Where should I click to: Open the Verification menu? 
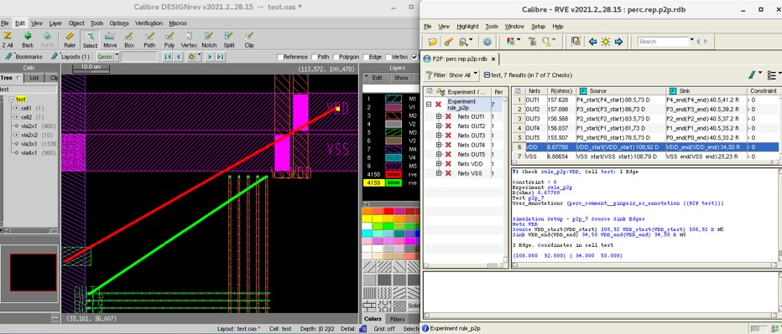149,23
